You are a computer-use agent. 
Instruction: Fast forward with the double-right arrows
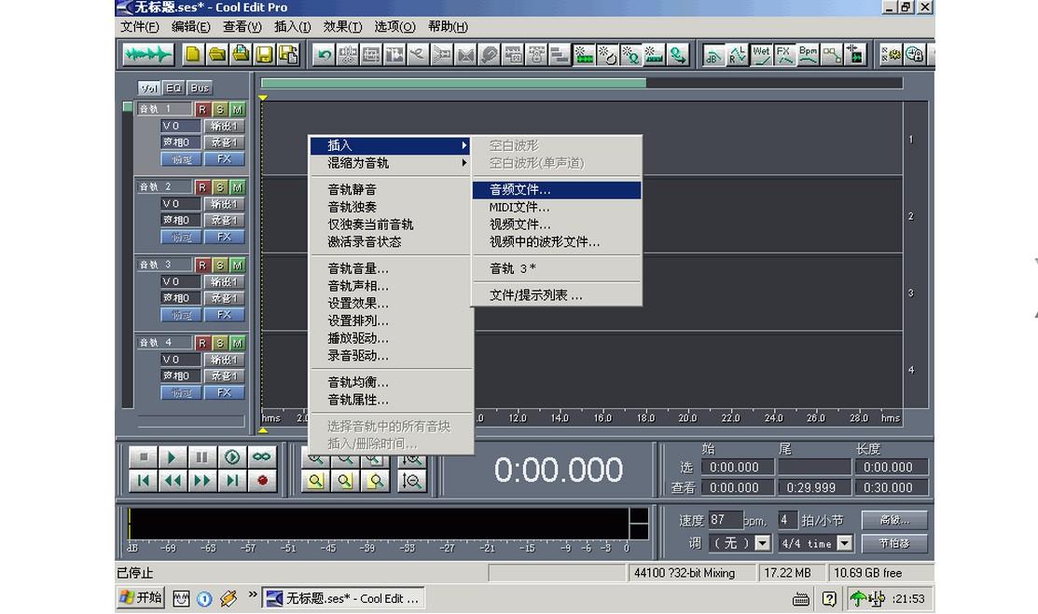point(201,481)
